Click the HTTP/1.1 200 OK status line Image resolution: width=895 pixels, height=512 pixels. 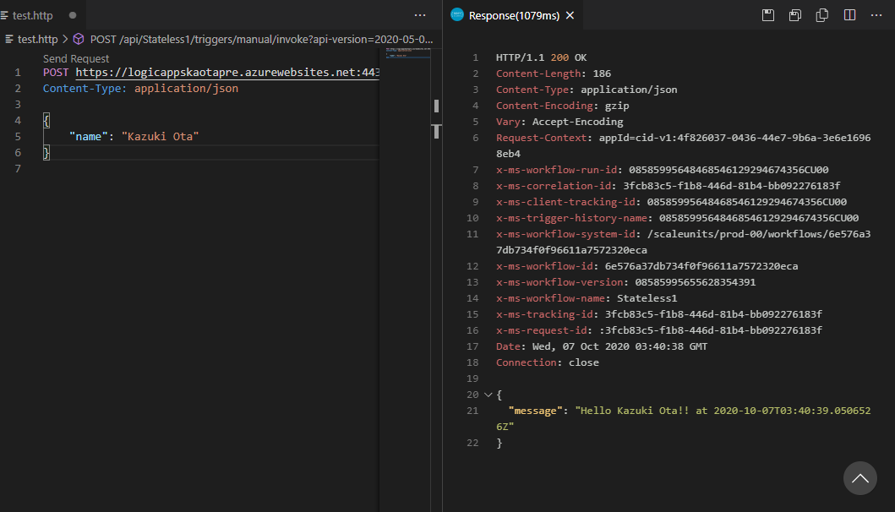[x=541, y=57]
